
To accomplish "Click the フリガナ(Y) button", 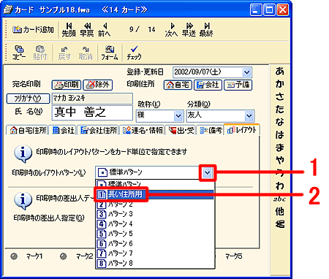I will (28, 99).
